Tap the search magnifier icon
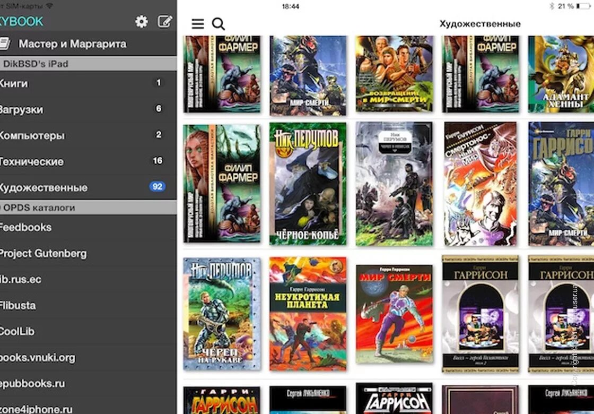Screen dimensions: 594x414 pyautogui.click(x=218, y=24)
